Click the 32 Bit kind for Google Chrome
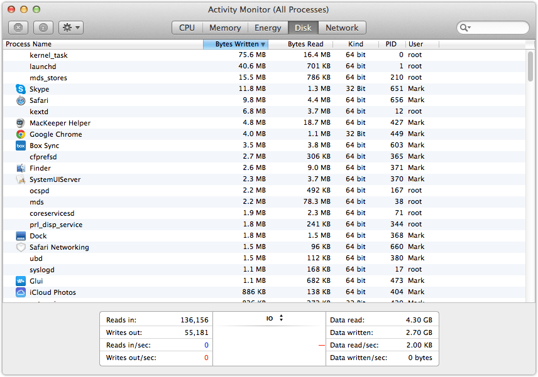Screen dimensions: 538x377 click(x=356, y=134)
